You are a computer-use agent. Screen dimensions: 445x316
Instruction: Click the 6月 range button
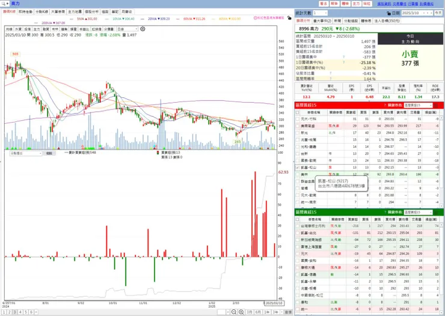point(258,312)
